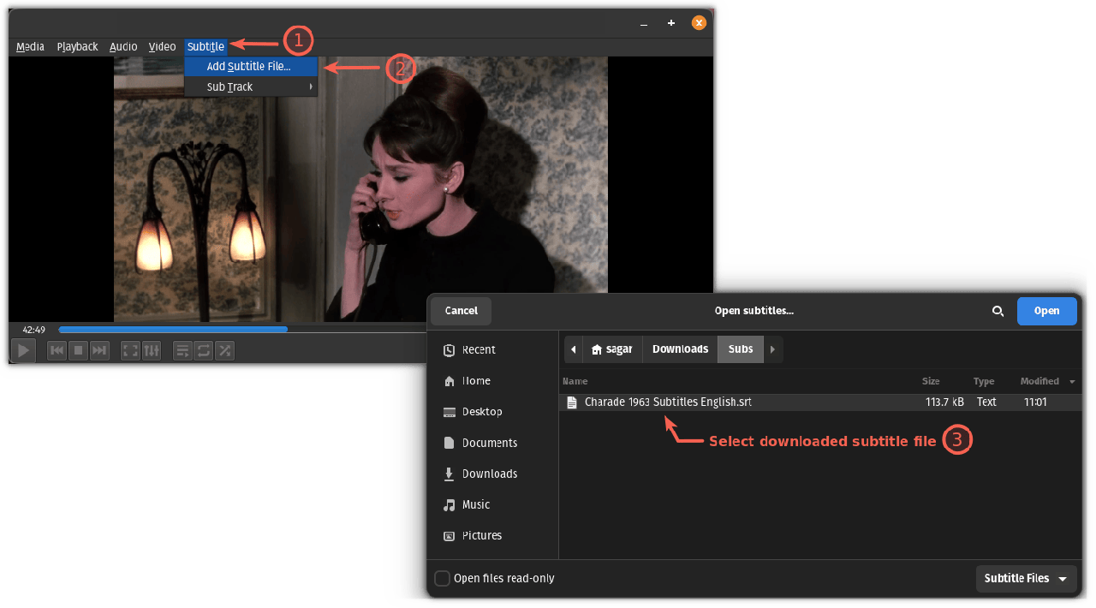The image size is (1096, 608).
Task: Toggle loop repeat mode
Action: coord(204,350)
